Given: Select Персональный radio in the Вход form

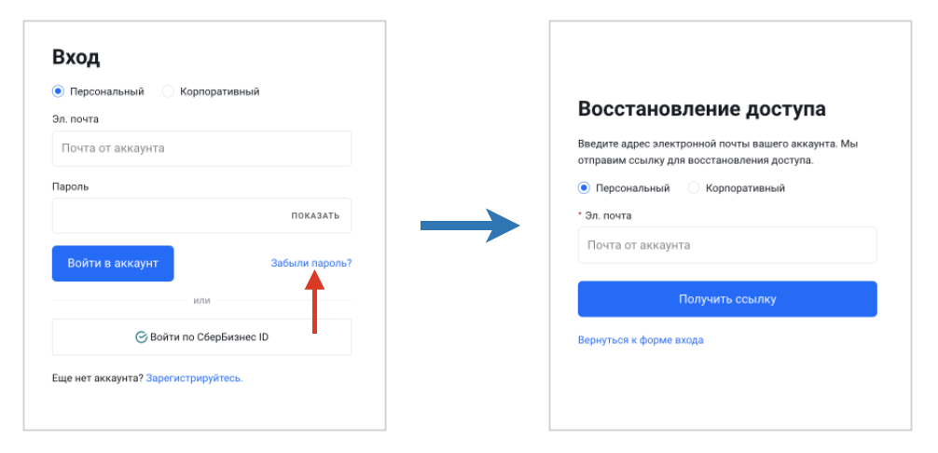Looking at the screenshot, I should (58, 91).
